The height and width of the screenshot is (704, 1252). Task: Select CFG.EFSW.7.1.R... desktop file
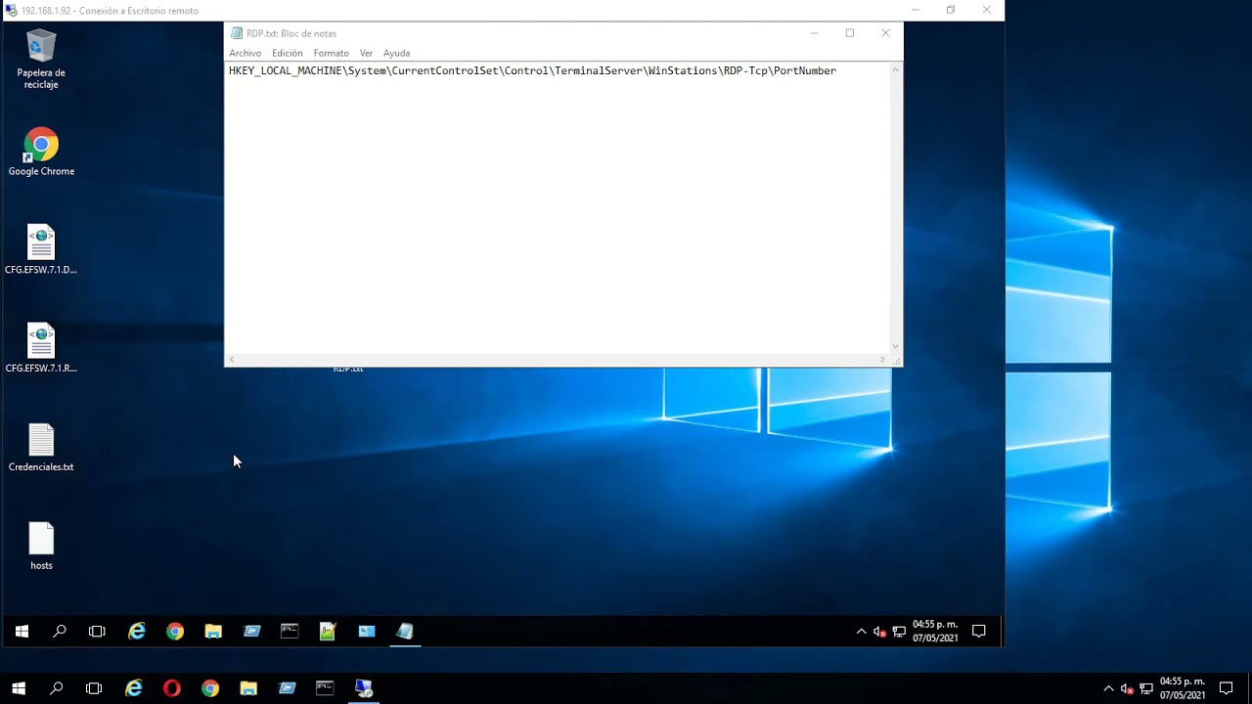41,349
